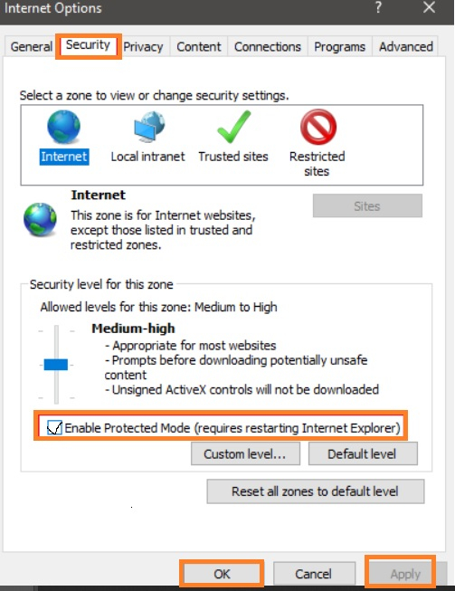Switch to the Privacy tab
This screenshot has width=455, height=591.
point(143,47)
